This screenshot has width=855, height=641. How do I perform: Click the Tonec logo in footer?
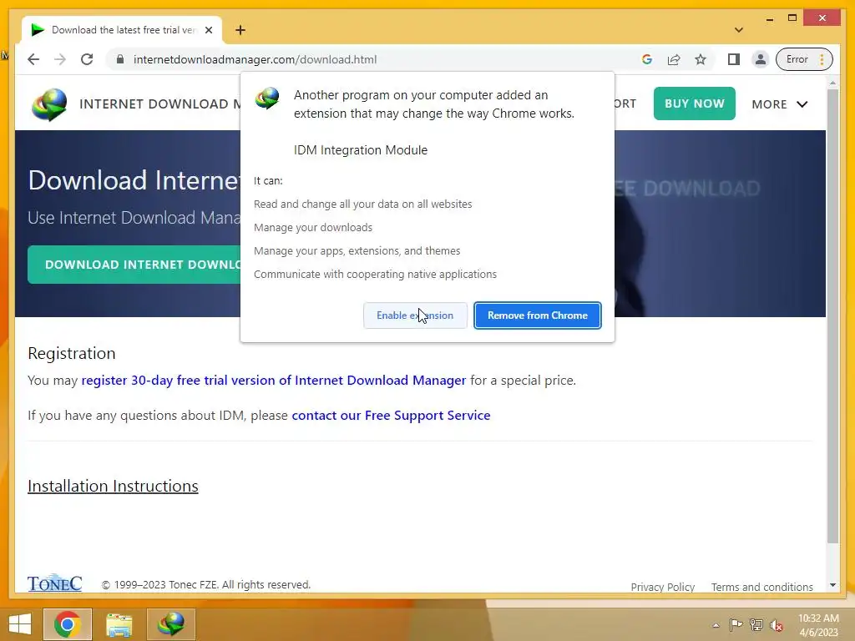[54, 583]
